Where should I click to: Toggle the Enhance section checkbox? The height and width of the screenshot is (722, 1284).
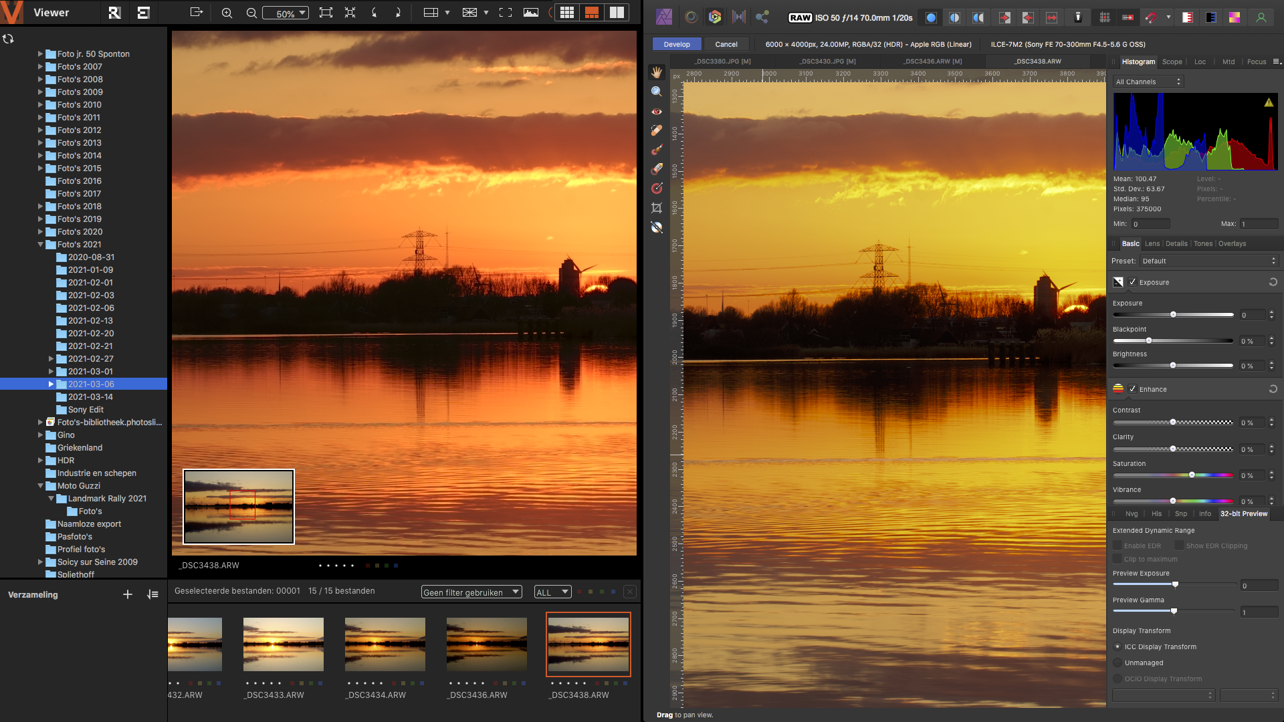point(1133,389)
